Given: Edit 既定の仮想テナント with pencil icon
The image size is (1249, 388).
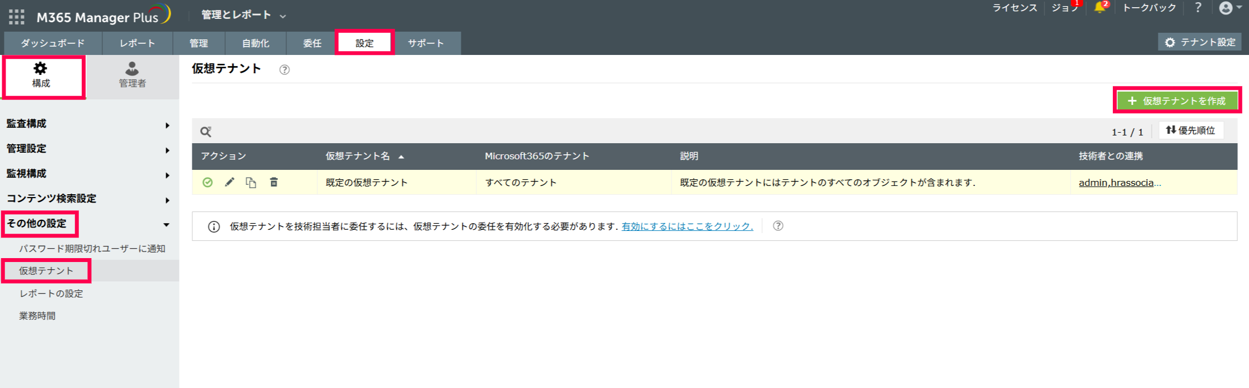Looking at the screenshot, I should [x=230, y=182].
